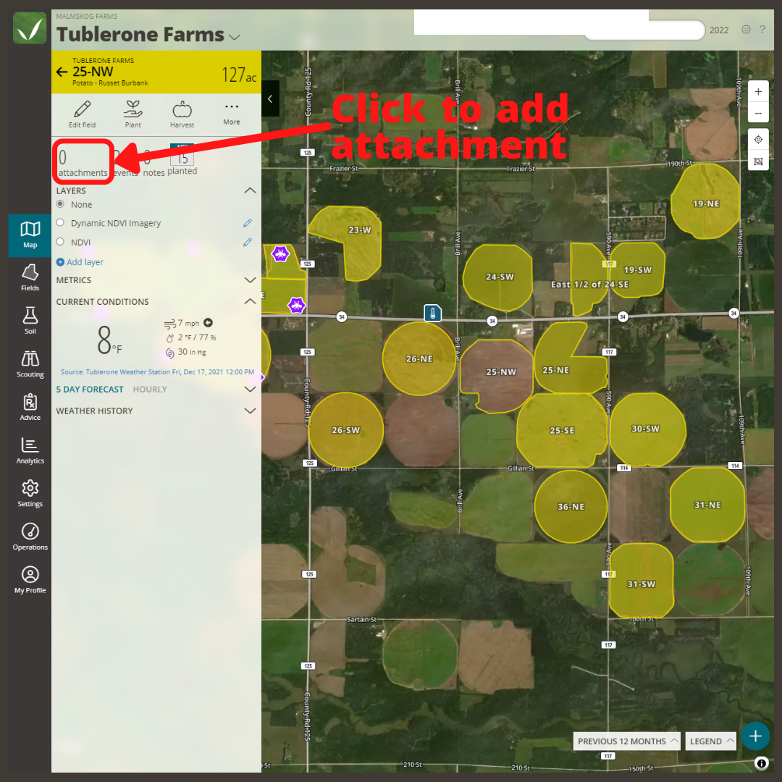Expand the METRICS section
Screen dimensions: 782x782
tap(250, 279)
